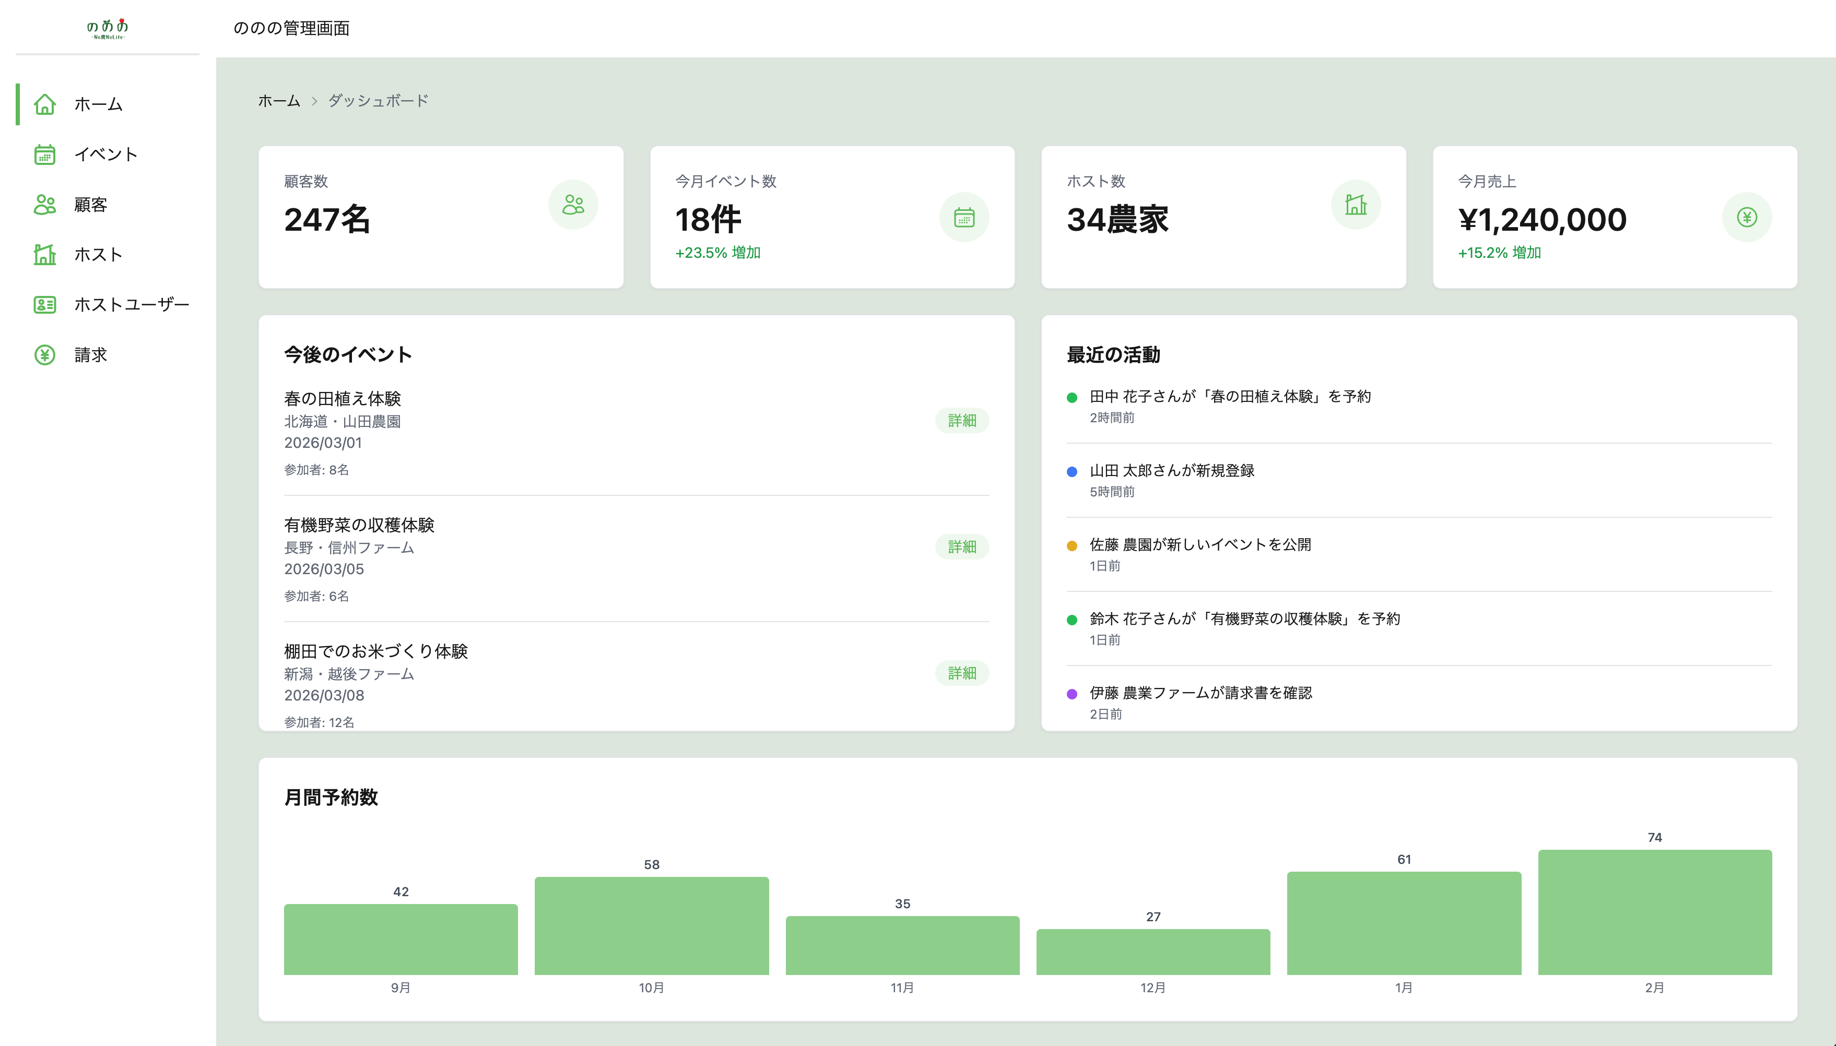Click the yen icon on the 今月売上 card
1836x1046 pixels.
pos(1748,216)
